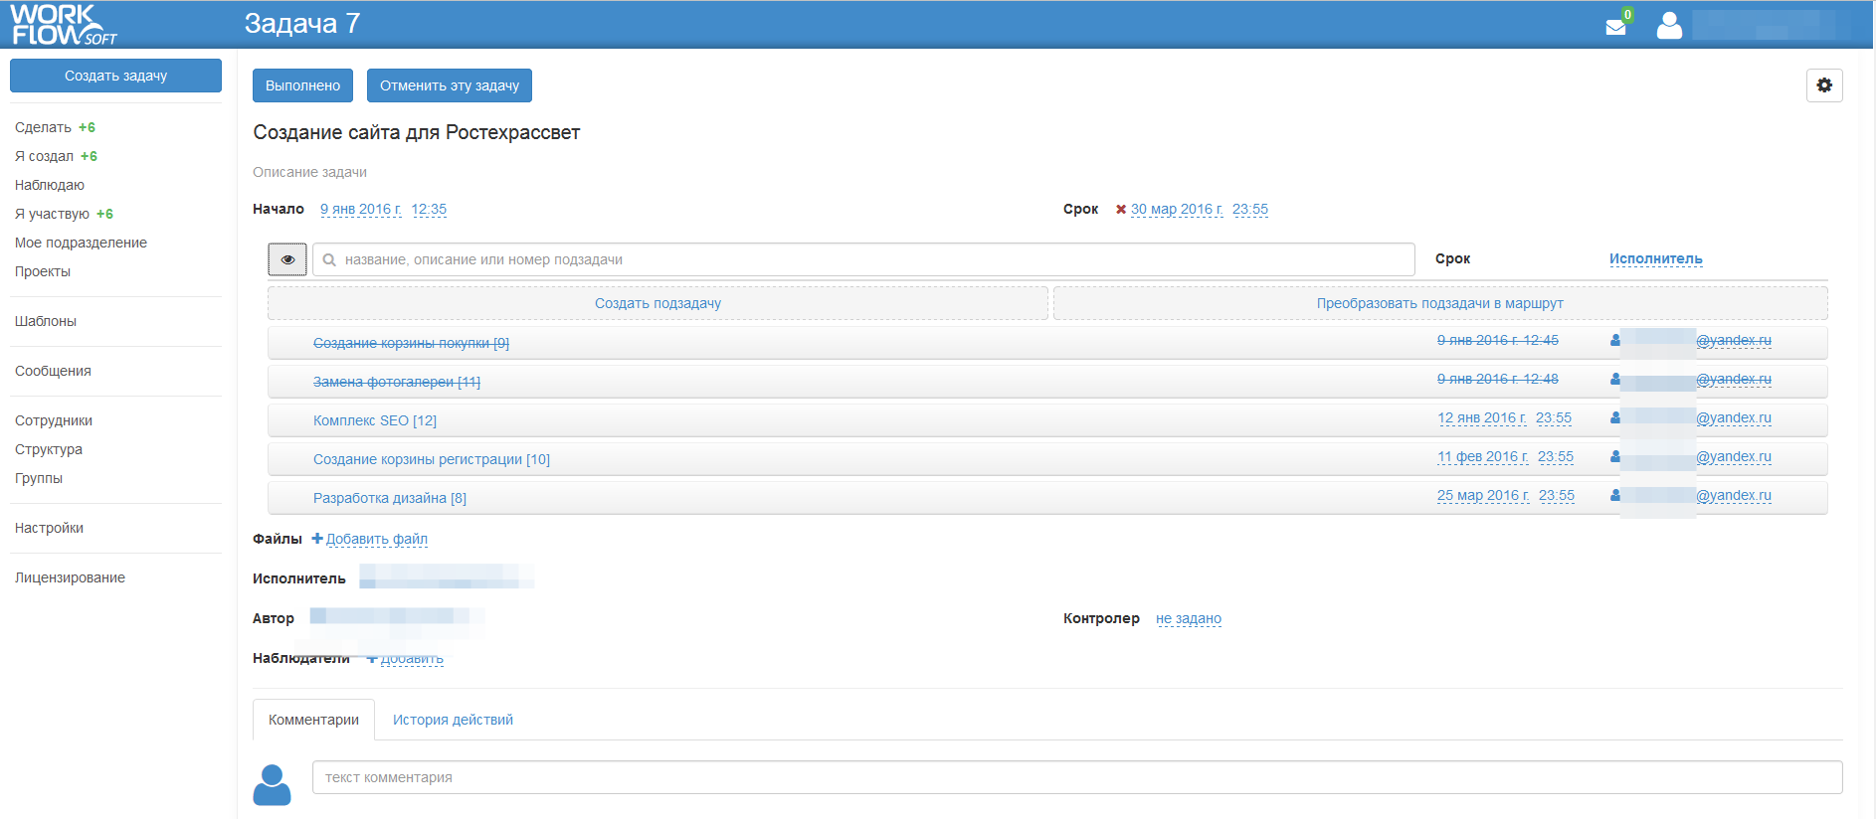Click the plus icon beside Добавить файл
Image resolution: width=1876 pixels, height=819 pixels.
click(x=317, y=539)
